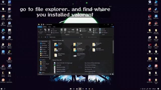Click Edit in the ribbon Open group

tap(95, 31)
